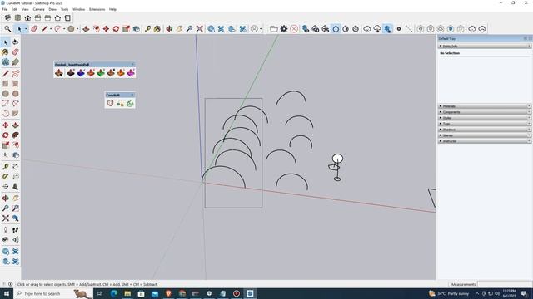Image resolution: width=533 pixels, height=299 pixels.
Task: Click the Search magnifier icon in top toolbar
Action: (x=7, y=29)
